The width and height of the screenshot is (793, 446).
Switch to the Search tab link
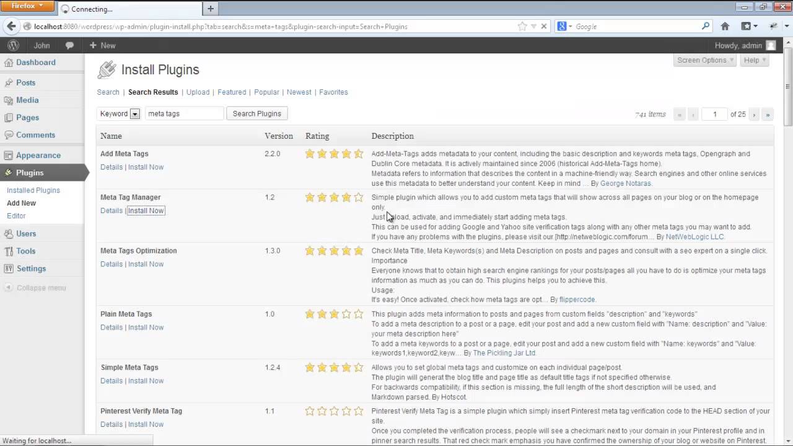(x=108, y=92)
